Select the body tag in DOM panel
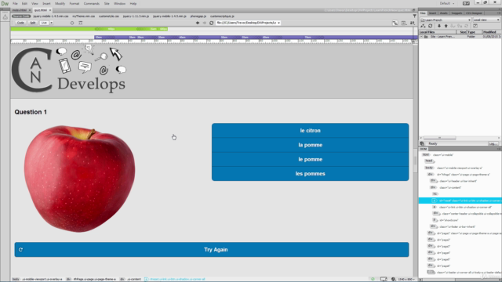Image resolution: width=502 pixels, height=282 pixels. tap(429, 168)
